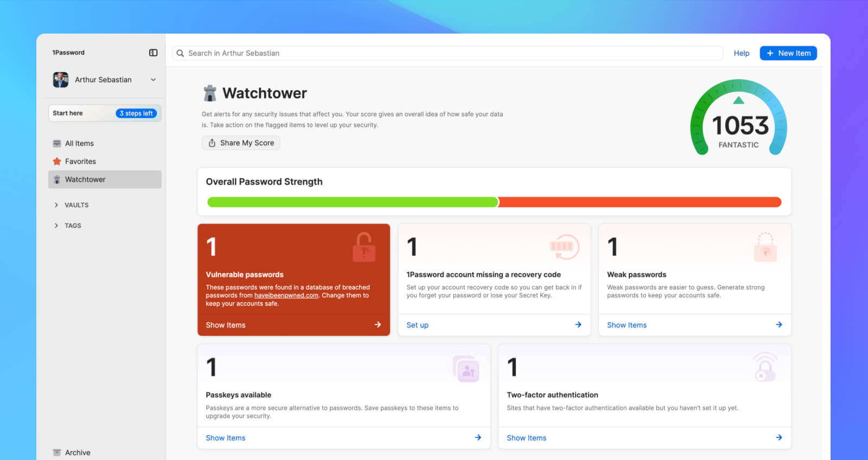The image size is (868, 460).
Task: Set up account recovery code
Action: coord(417,325)
